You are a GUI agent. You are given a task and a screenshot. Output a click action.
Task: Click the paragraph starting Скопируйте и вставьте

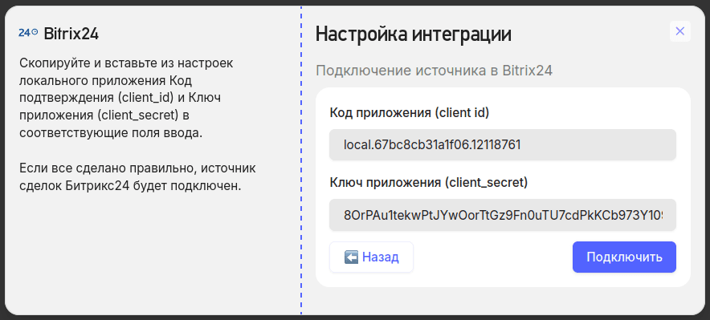tap(126, 98)
